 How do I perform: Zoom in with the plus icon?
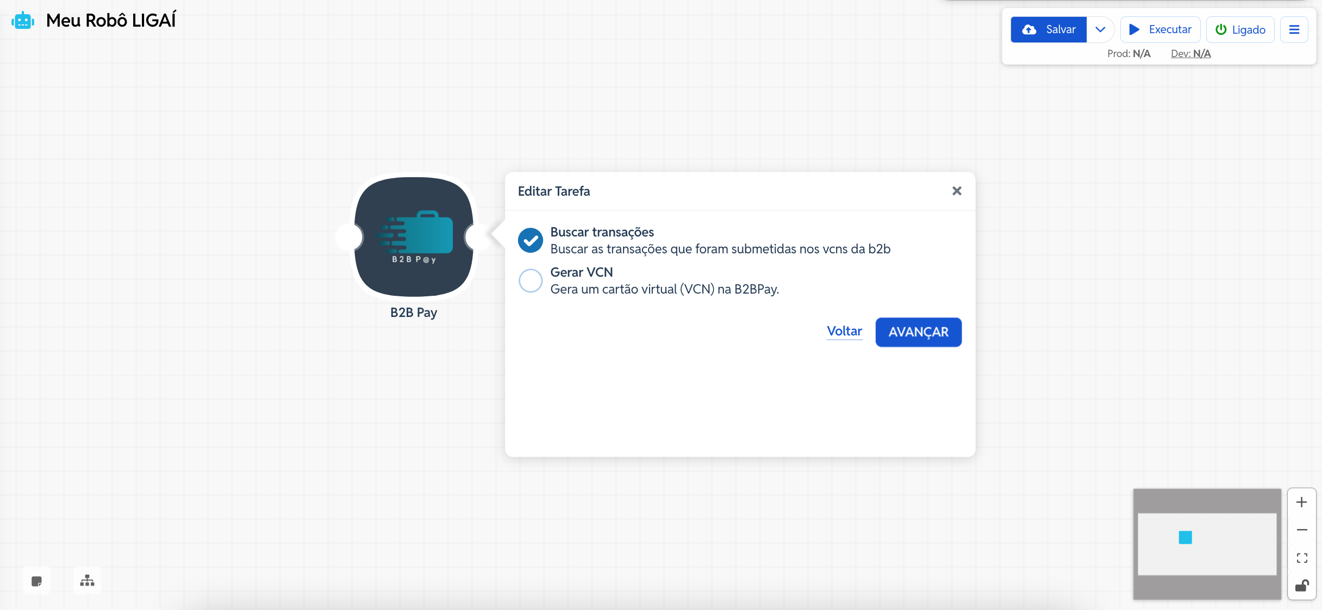tap(1301, 502)
